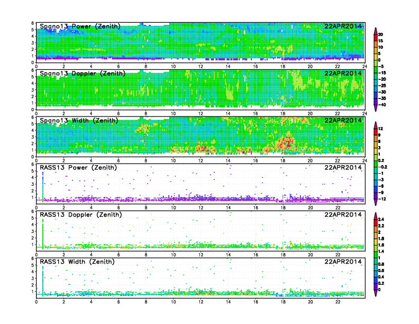Click the "-9" label on the middle colorbar
The height and width of the screenshot is (324, 419).
[381, 193]
